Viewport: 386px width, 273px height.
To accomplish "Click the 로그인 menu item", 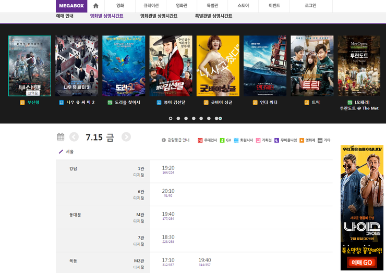I will click(x=311, y=6).
